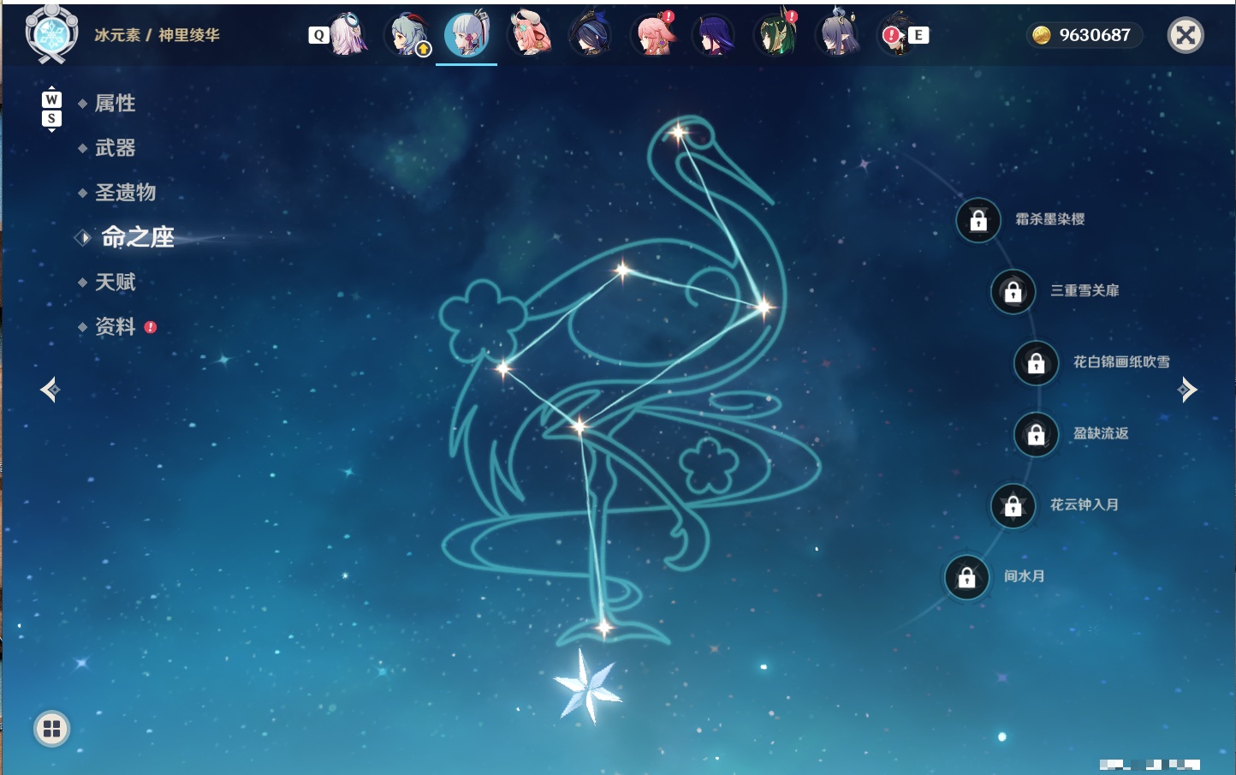Click the lock icon for 霜杀墨染樱
This screenshot has height=775, width=1236.
[978, 220]
